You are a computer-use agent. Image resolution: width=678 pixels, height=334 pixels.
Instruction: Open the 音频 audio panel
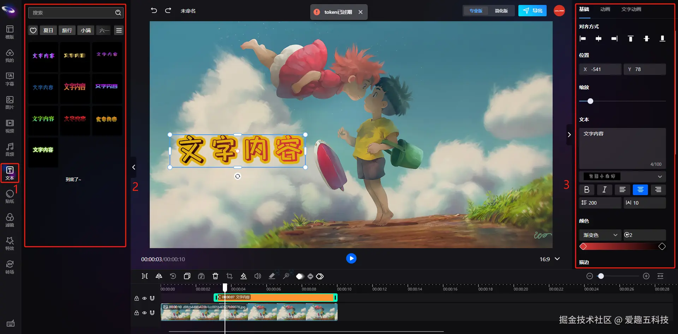pos(10,150)
